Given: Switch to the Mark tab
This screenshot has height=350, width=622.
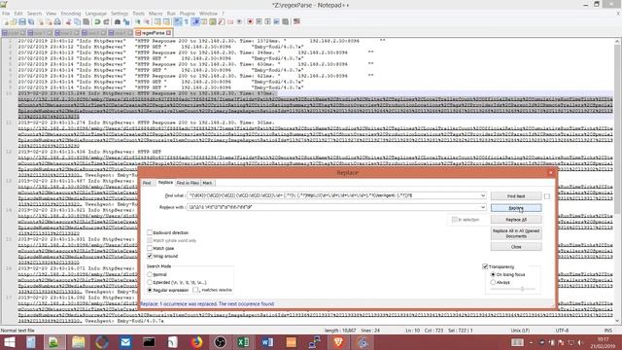Looking at the screenshot, I should [x=207, y=183].
